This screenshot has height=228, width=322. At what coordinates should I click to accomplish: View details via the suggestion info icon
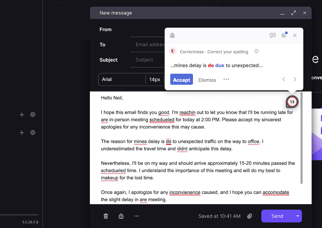tap(256, 51)
